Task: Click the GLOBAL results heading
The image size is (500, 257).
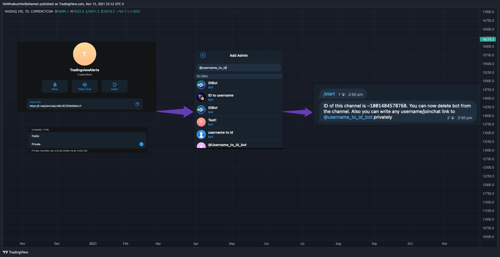Action: click(203, 76)
